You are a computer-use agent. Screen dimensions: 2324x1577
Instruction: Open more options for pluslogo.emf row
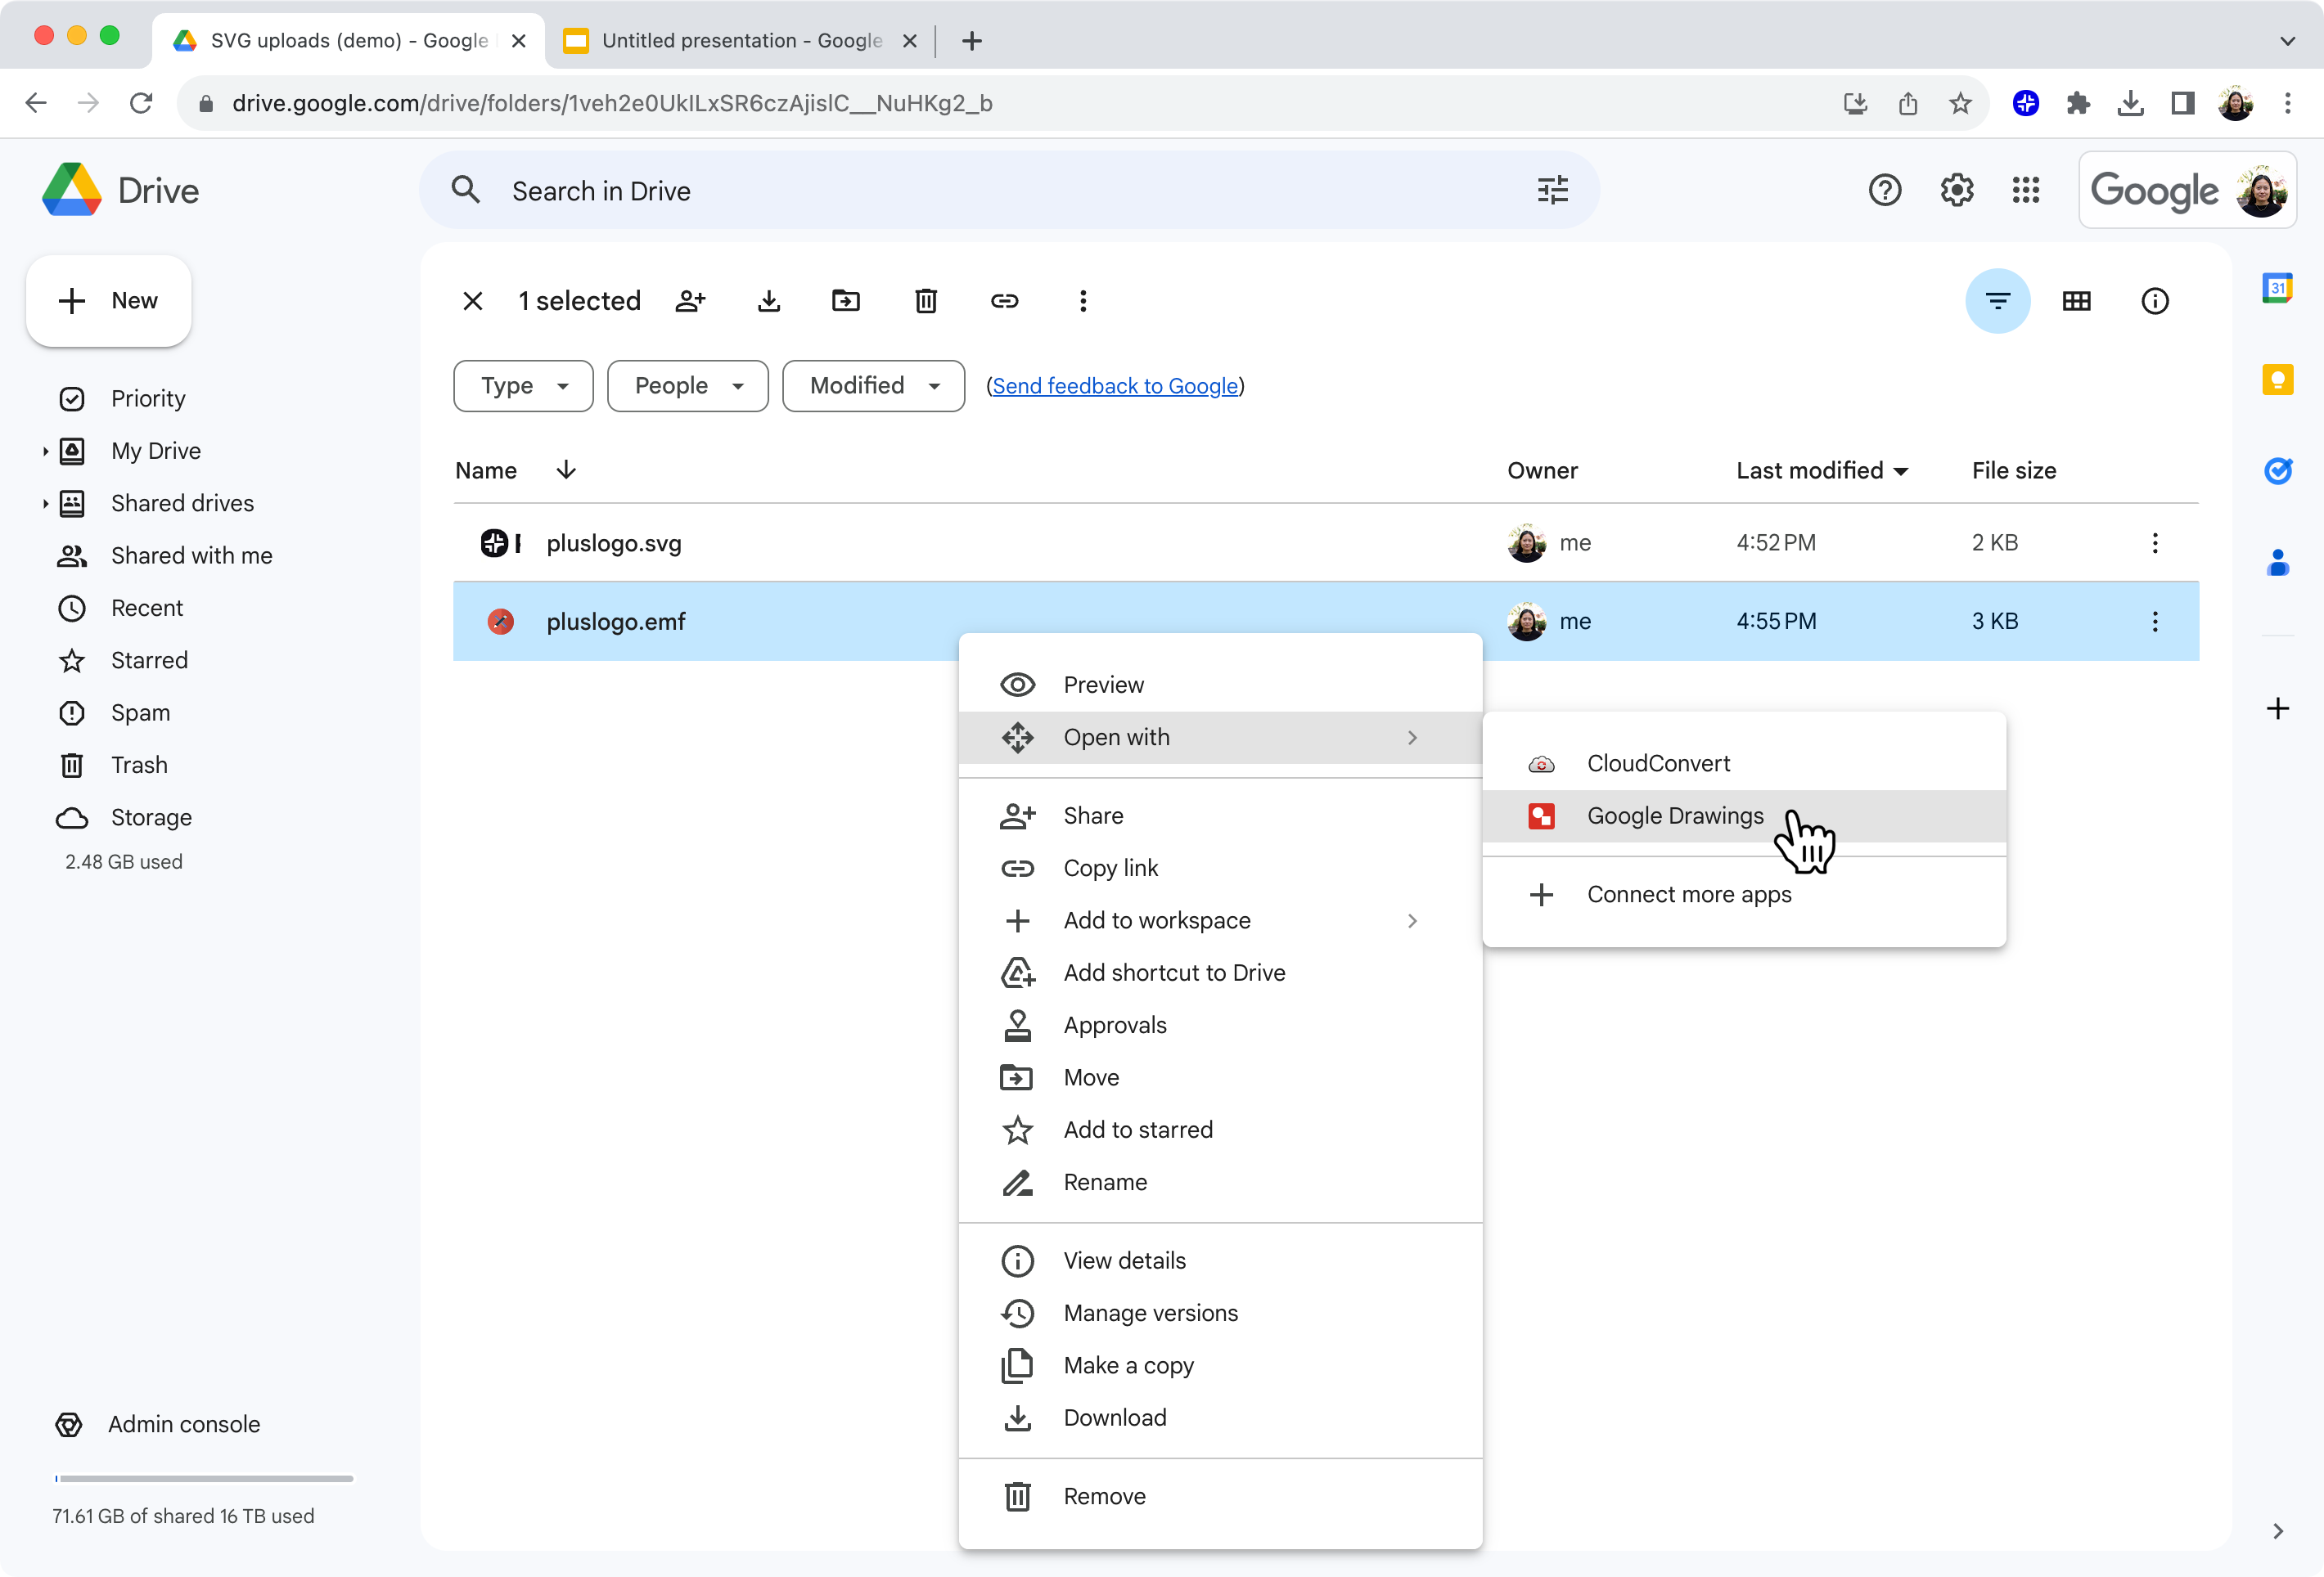(2154, 622)
